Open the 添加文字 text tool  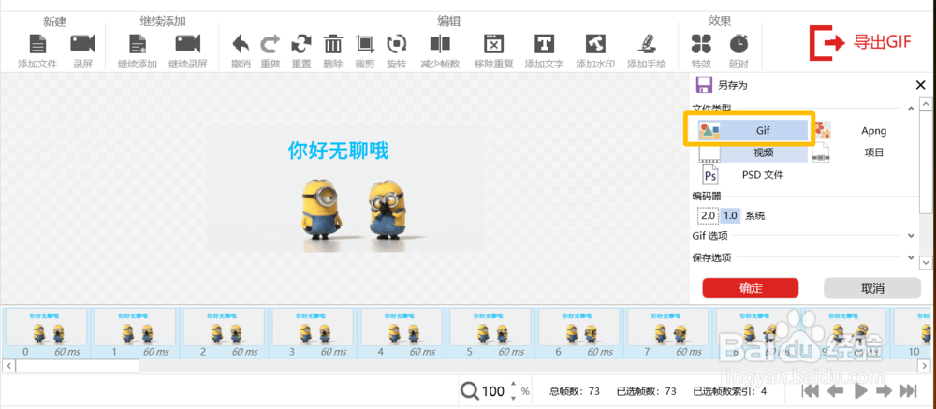pyautogui.click(x=544, y=44)
